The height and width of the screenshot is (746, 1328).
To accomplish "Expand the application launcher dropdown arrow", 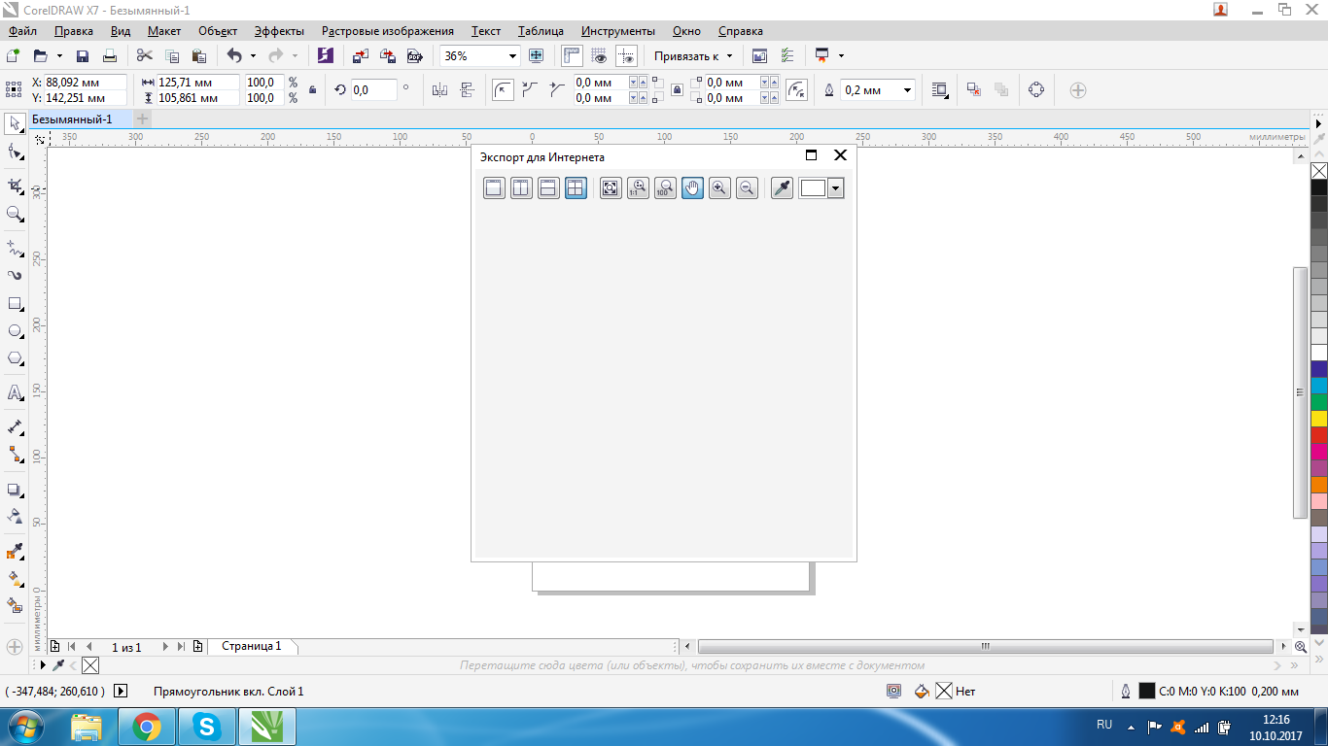I will point(841,56).
